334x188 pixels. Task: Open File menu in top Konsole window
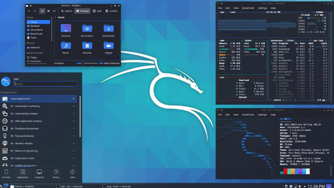click(x=220, y=8)
